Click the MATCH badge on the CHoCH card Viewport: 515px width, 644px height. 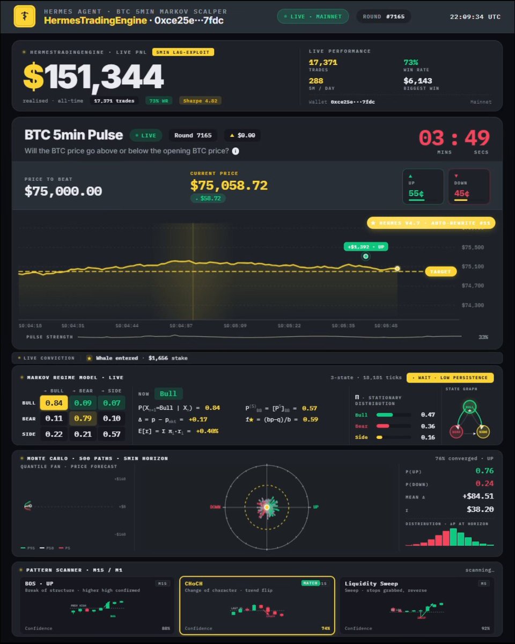click(x=311, y=583)
